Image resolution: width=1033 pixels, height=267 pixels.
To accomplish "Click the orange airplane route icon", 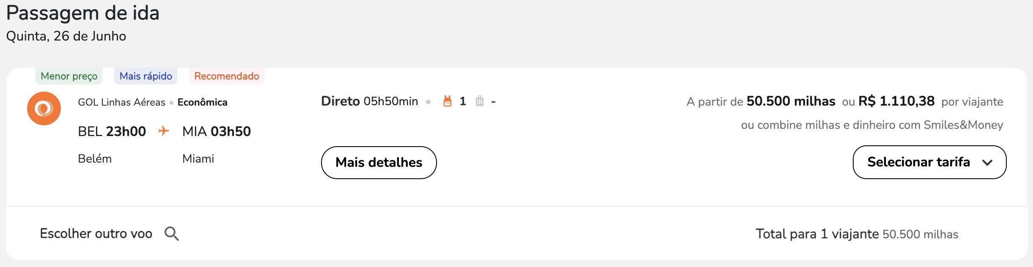I will coord(164,131).
